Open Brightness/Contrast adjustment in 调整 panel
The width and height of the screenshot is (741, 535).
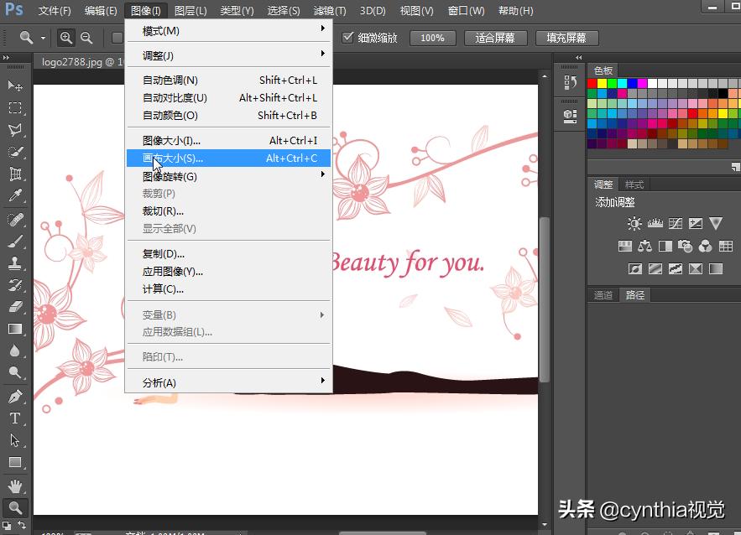click(634, 223)
